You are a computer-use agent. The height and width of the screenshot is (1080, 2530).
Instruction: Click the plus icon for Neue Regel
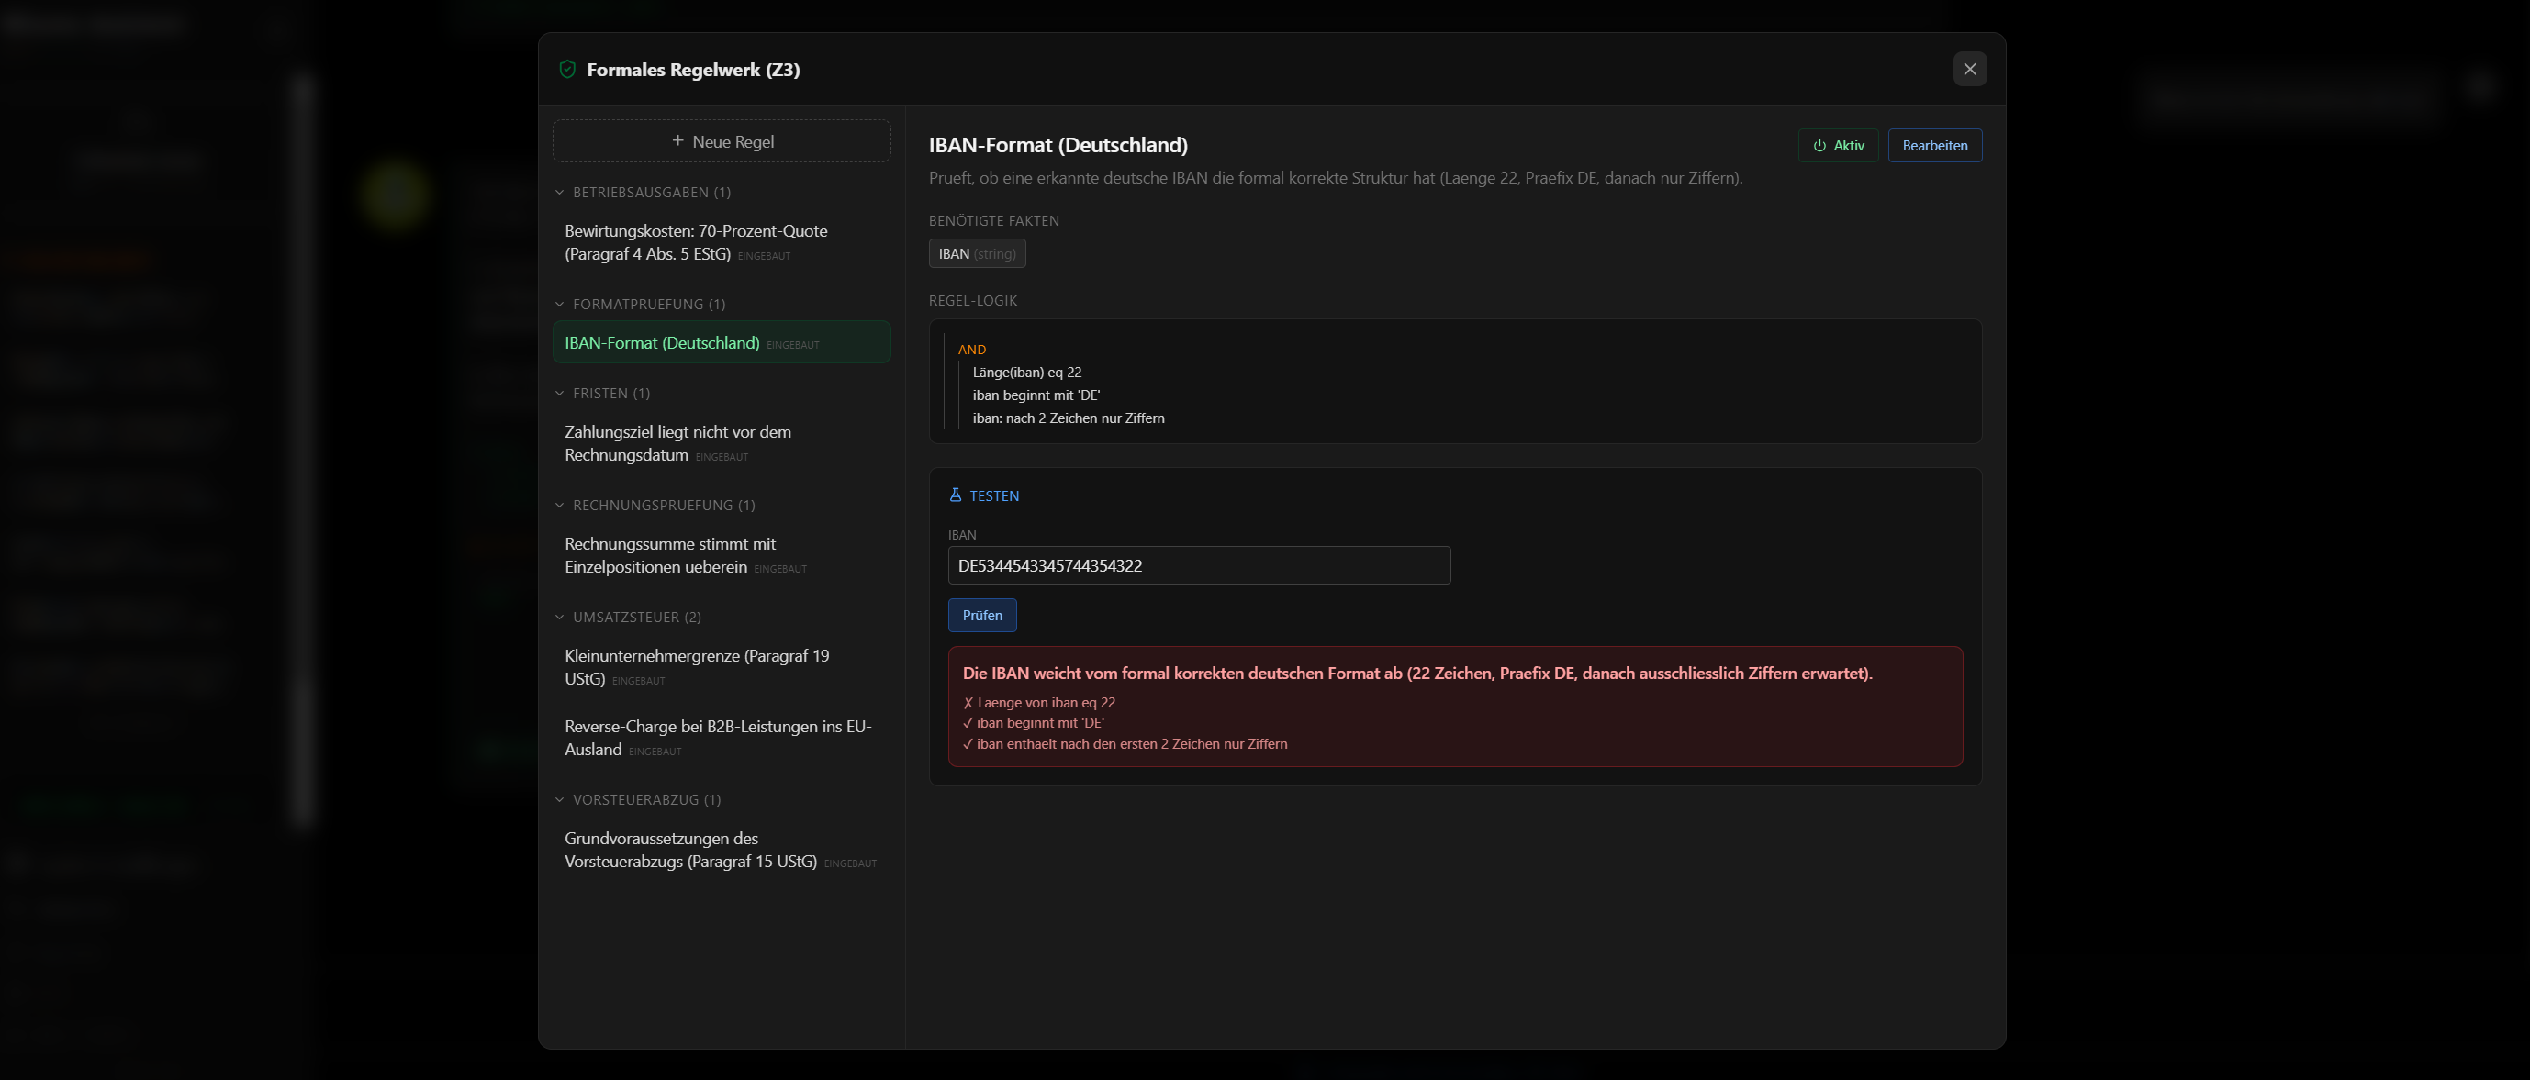coord(677,141)
